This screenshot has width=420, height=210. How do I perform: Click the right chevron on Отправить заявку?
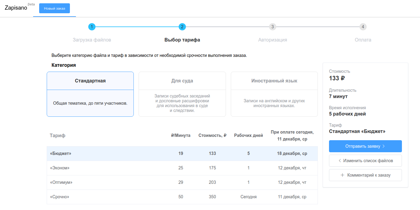pos(384,146)
